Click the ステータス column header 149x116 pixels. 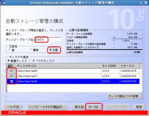(130, 66)
